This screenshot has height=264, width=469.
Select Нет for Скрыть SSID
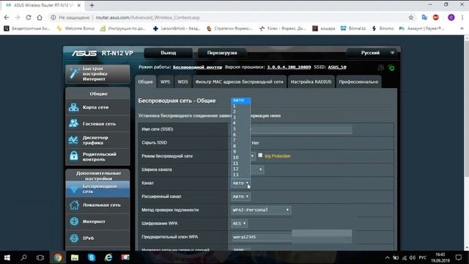255,143
